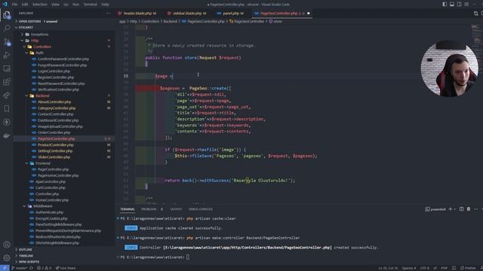The image size is (483, 271).
Task: Switch to DEBUG CONSOLE panel tab
Action: [200, 209]
